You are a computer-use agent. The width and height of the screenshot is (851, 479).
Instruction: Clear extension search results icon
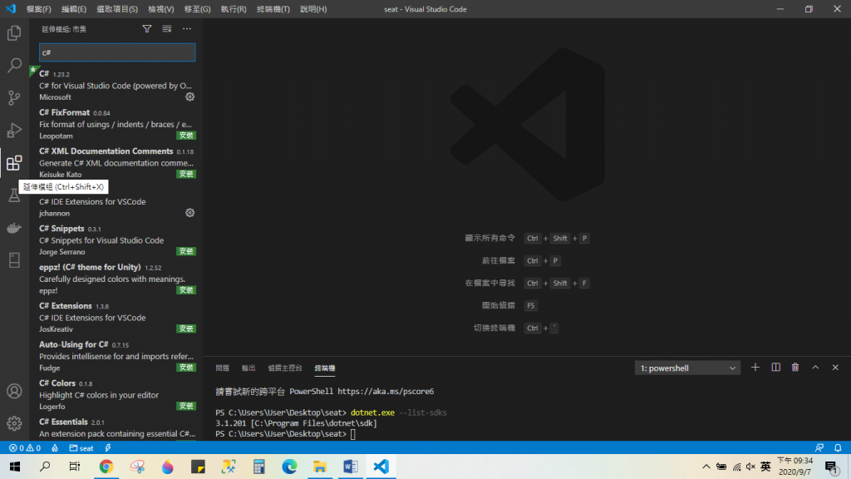(x=167, y=29)
